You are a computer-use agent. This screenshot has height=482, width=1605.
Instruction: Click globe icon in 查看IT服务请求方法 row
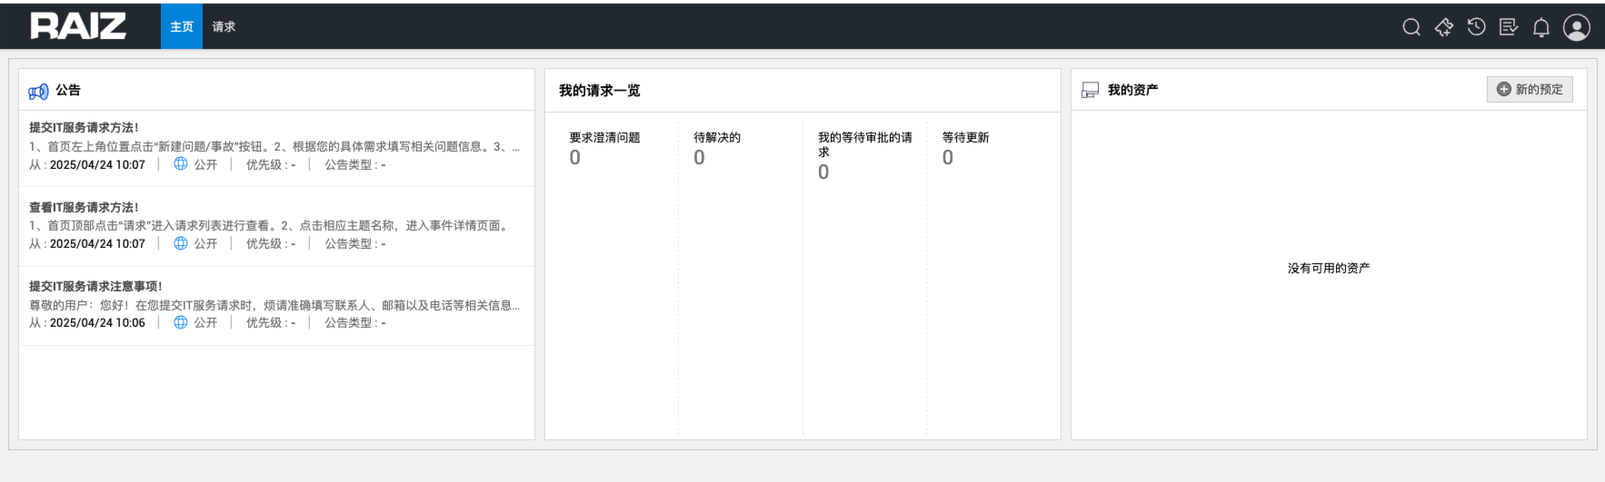point(181,243)
